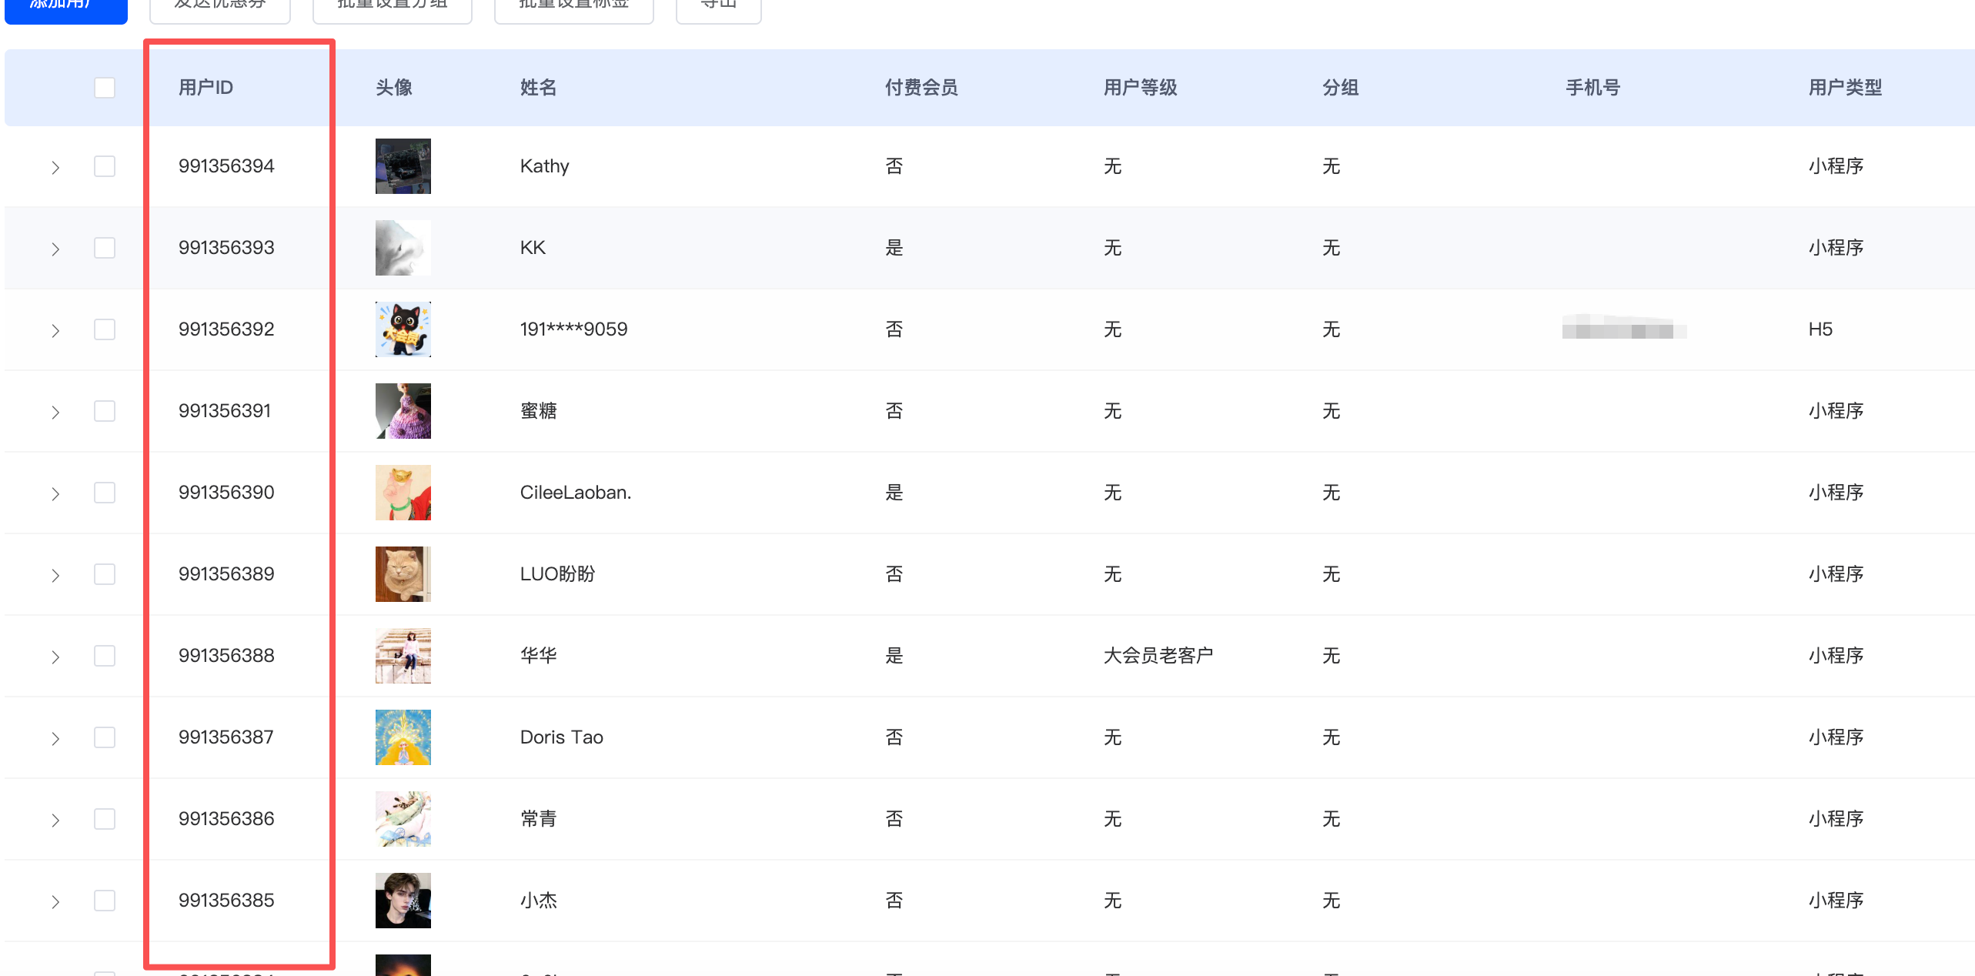Expand the 小杰 row
Viewport: 1975px width, 976px height.
pyautogui.click(x=55, y=902)
